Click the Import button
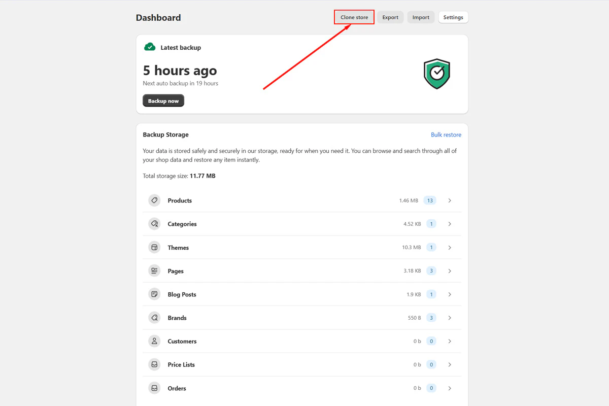609x406 pixels. pyautogui.click(x=421, y=17)
